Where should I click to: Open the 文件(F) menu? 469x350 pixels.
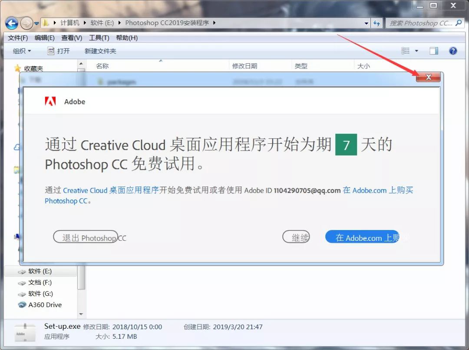click(x=18, y=38)
